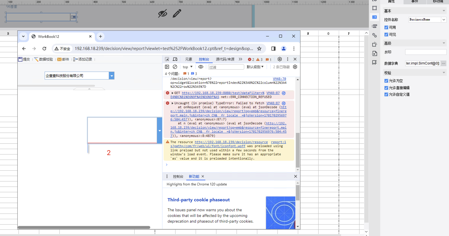Toggle the 允许为空 checkbox
Viewport: 449px width, 236px height.
386,81
